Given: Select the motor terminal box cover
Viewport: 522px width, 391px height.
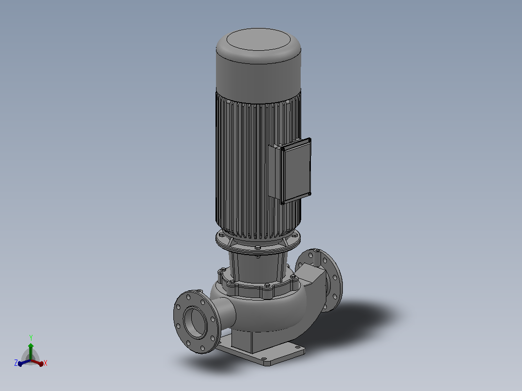Looking at the screenshot, I should (x=296, y=171).
